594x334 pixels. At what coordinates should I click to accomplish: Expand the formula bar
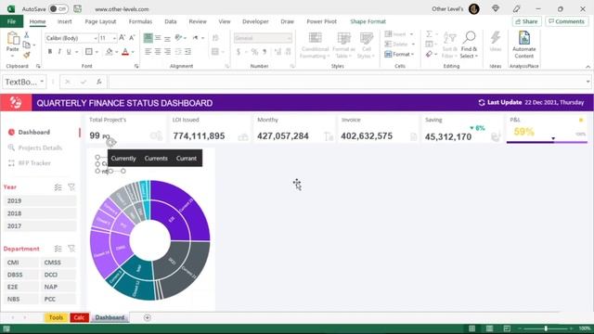(588, 82)
